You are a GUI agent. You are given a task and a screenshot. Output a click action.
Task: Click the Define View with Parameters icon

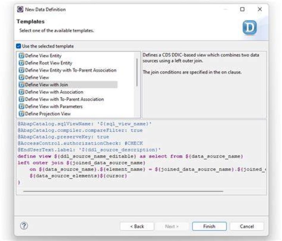(22, 106)
